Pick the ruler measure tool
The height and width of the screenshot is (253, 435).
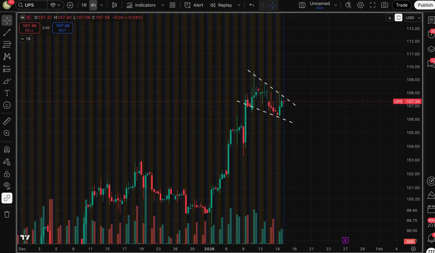pos(7,121)
